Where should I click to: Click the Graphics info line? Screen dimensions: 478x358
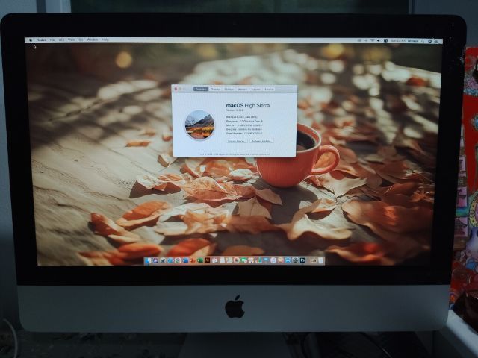(243, 129)
